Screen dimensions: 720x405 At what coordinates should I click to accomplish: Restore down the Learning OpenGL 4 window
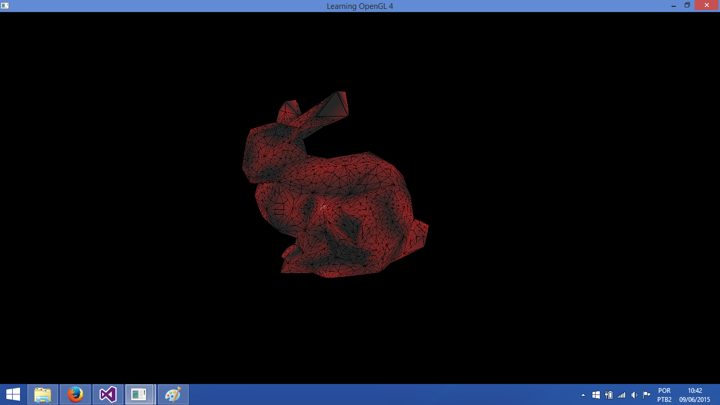coord(687,5)
